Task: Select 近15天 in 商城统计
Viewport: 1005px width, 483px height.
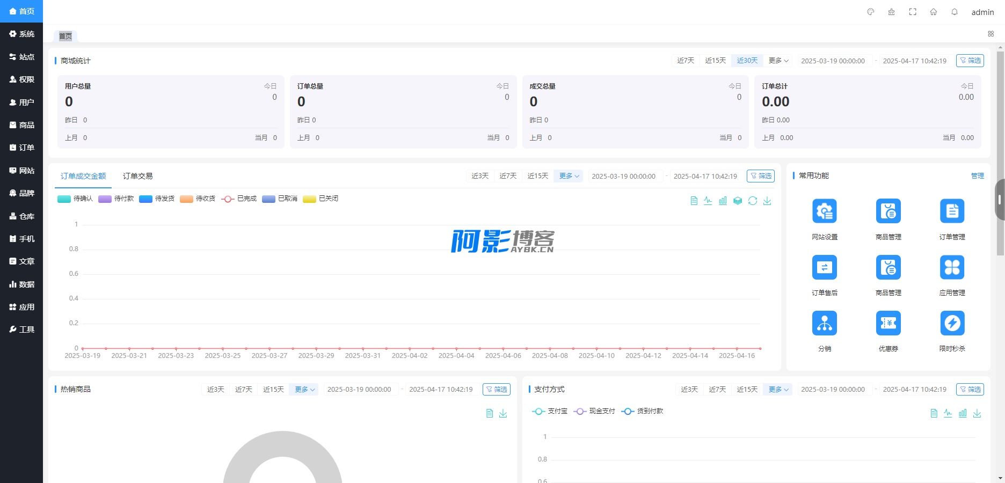Action: tap(715, 61)
